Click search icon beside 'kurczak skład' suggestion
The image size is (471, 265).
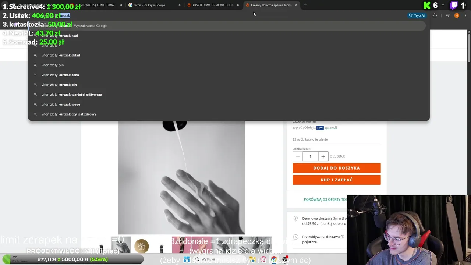[35, 55]
